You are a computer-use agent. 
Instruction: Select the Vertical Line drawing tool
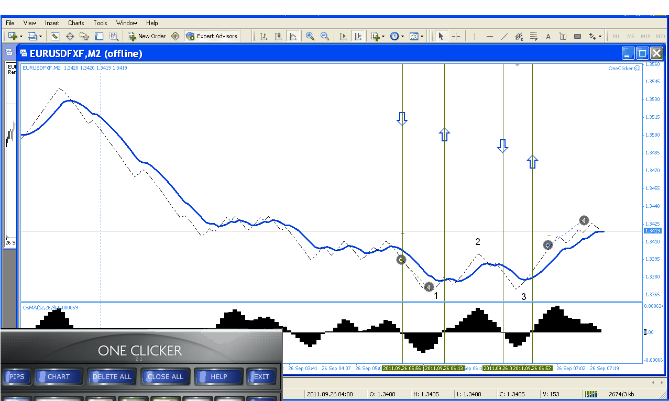pos(475,36)
